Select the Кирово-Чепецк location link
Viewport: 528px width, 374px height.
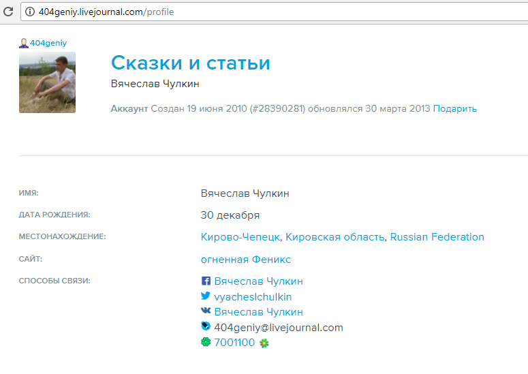pyautogui.click(x=240, y=237)
